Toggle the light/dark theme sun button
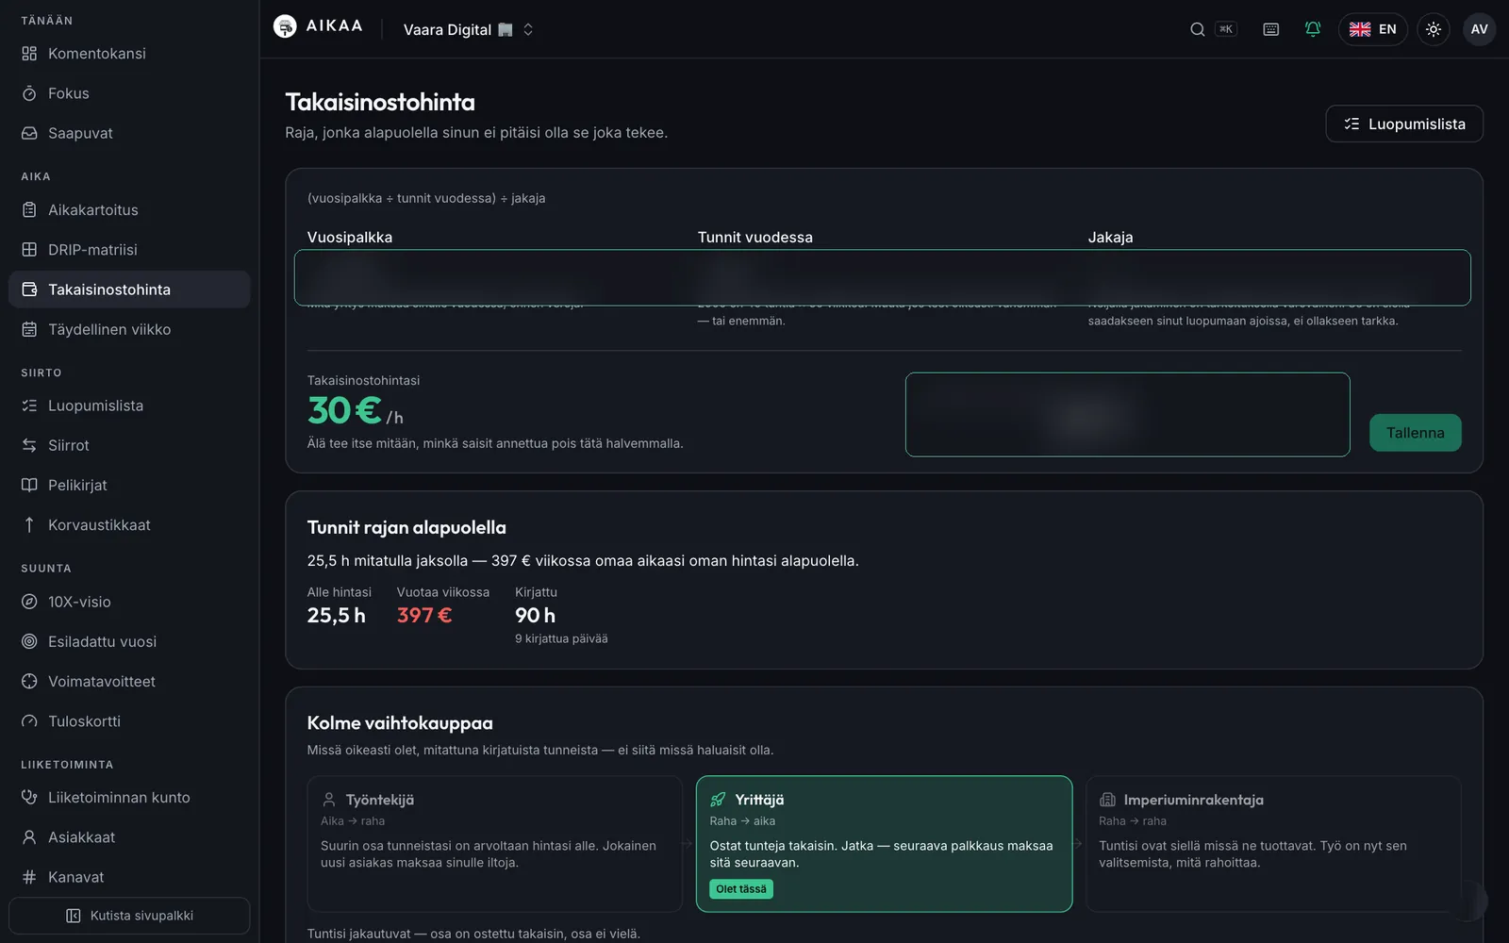 [1434, 29]
